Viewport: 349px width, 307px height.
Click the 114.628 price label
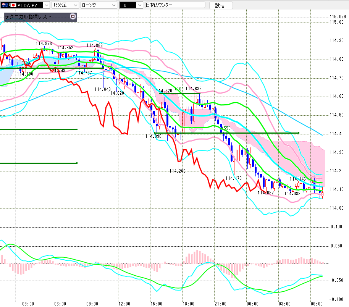116,93
